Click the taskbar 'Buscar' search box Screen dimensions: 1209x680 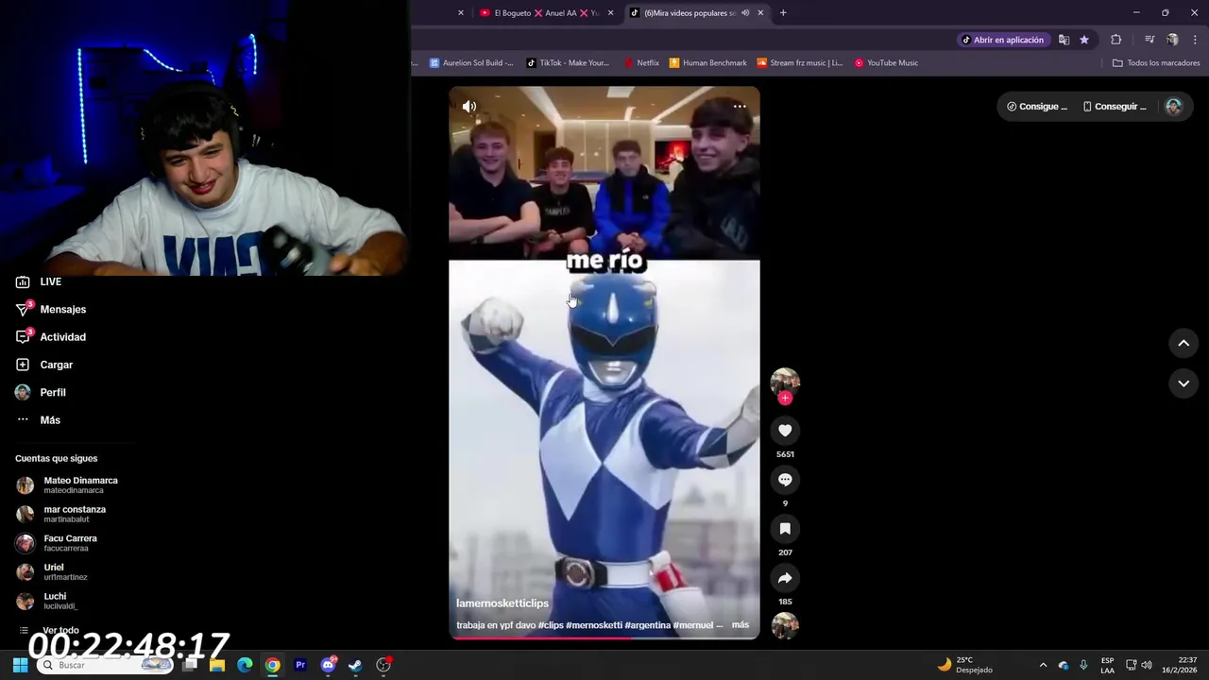(105, 665)
